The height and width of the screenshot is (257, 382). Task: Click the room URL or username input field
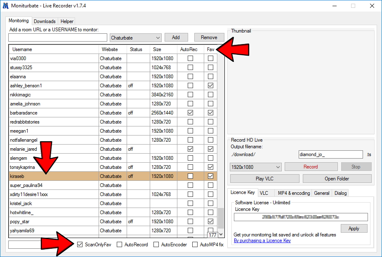[58, 37]
